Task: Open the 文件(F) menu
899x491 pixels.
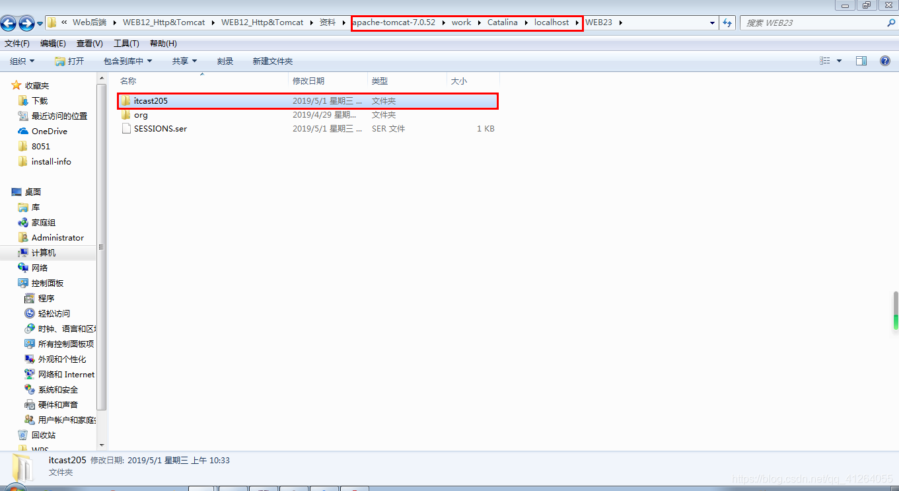Action: [17, 44]
